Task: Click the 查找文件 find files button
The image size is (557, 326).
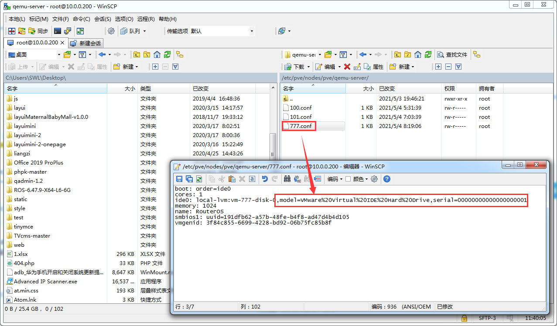Action: [x=452, y=54]
